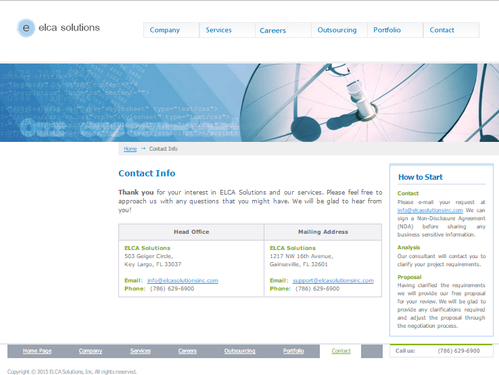Click the info email in How to Start
The height and width of the screenshot is (375, 499).
click(x=430, y=210)
